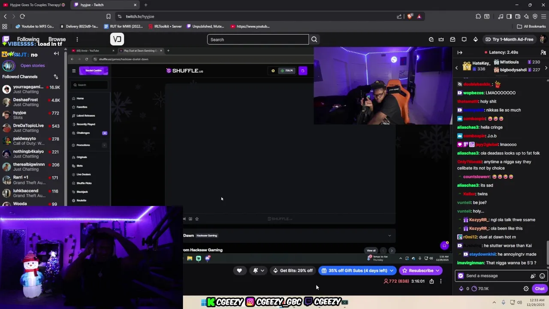Click the Get Bits: 29% off button
Screen dimensions: 549x309
pos(293,270)
